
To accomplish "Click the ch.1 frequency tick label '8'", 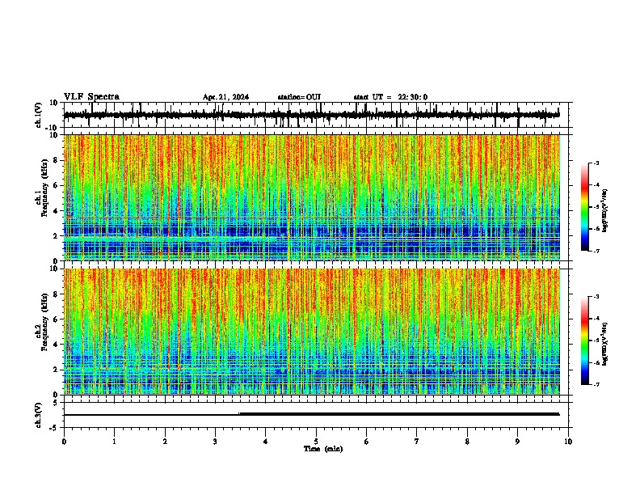I will [57, 160].
